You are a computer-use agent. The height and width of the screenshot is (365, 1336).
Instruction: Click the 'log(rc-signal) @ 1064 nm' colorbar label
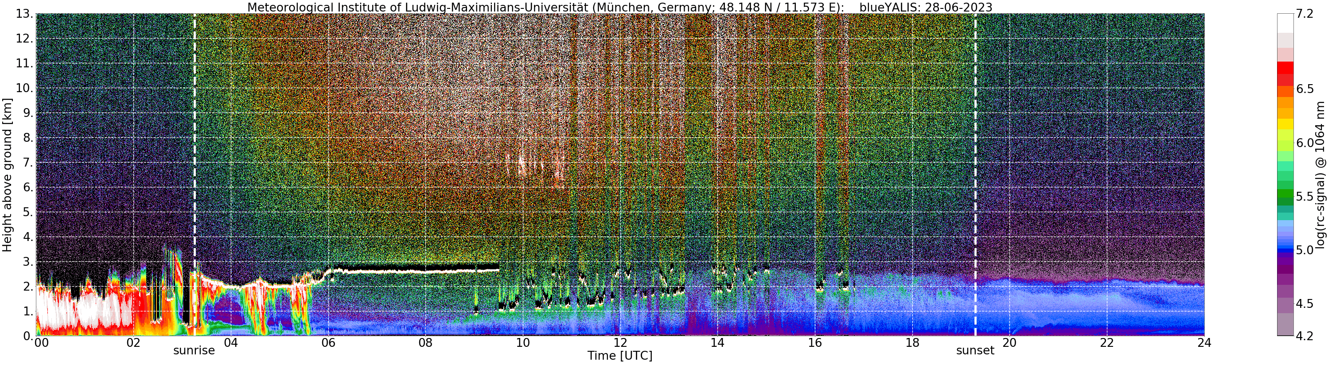(x=1320, y=175)
